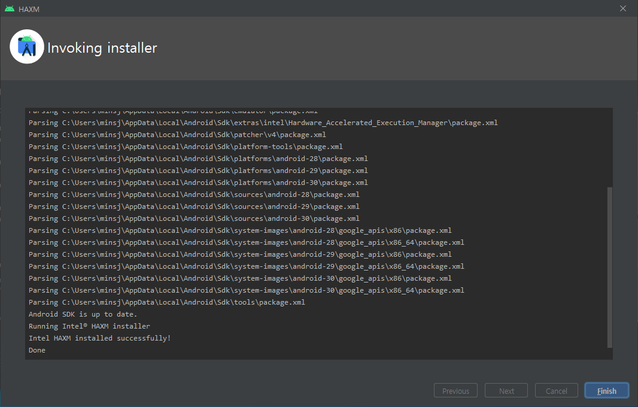Click the Android icon in the title bar
The image size is (638, 407).
10,8
